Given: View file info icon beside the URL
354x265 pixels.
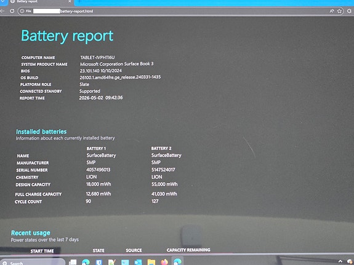Looking at the screenshot, I should tap(22, 11).
